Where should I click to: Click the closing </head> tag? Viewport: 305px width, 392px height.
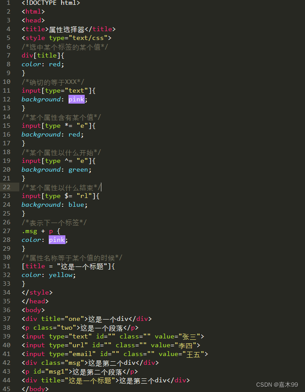tap(35, 301)
